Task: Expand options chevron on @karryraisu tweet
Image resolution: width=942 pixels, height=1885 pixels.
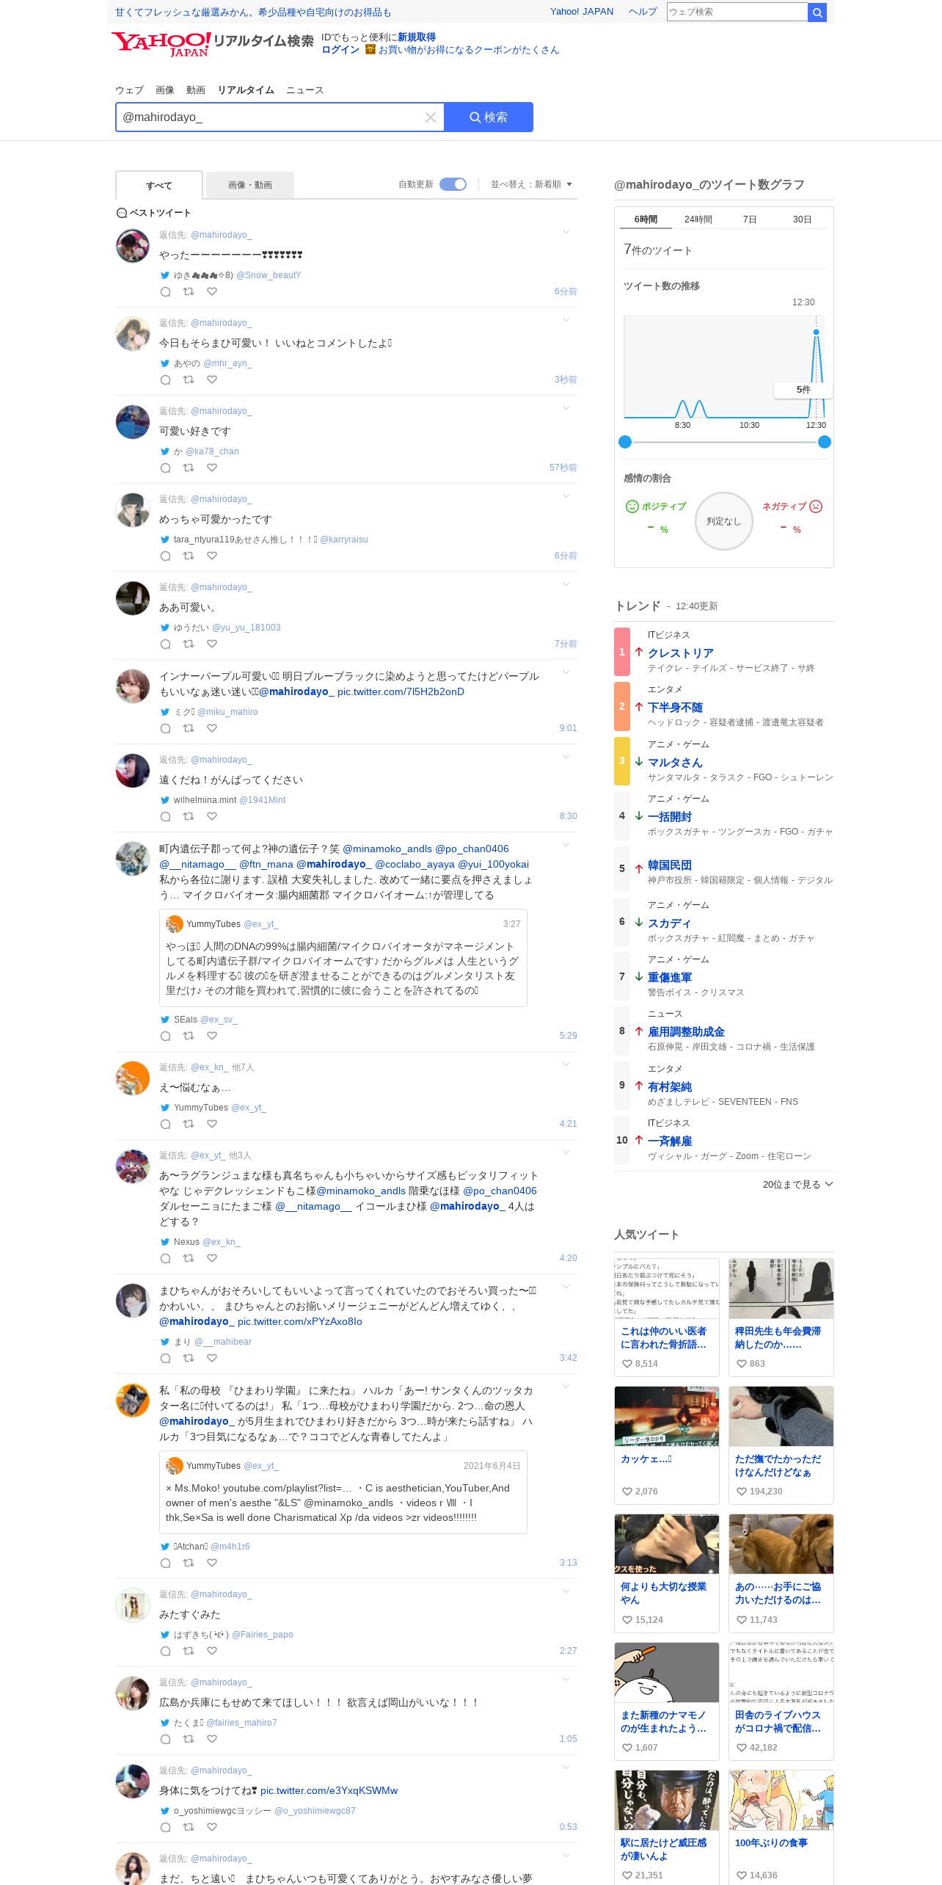Action: pos(566,496)
